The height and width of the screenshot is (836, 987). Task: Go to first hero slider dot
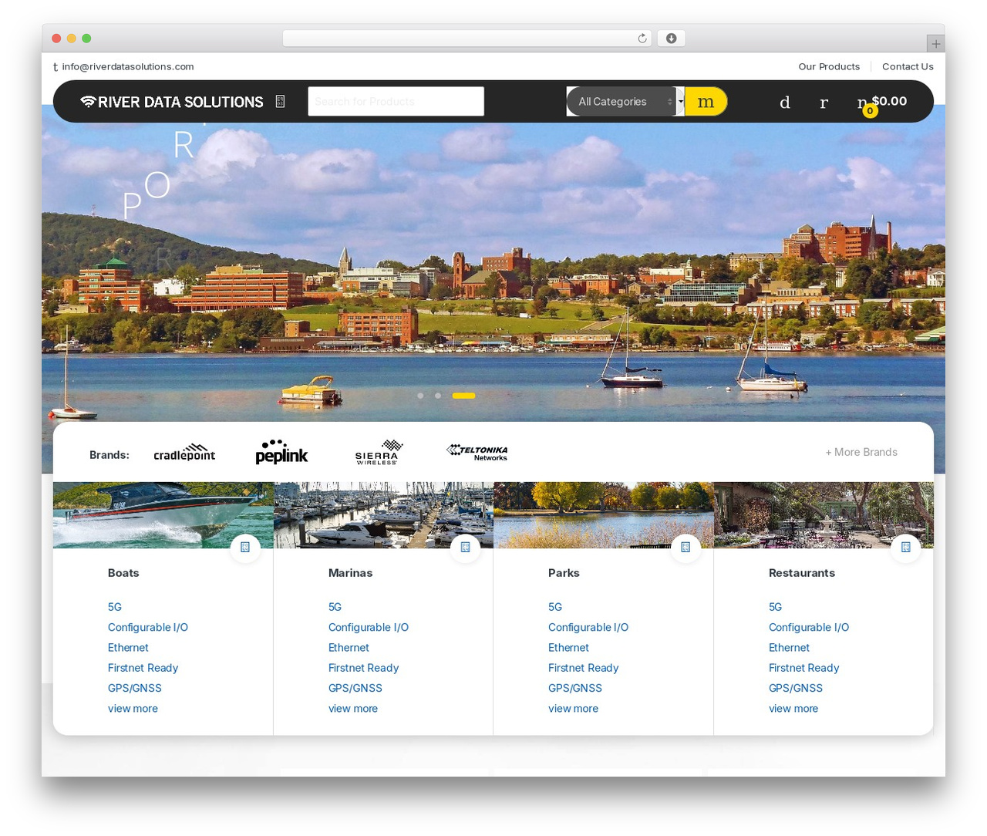420,396
